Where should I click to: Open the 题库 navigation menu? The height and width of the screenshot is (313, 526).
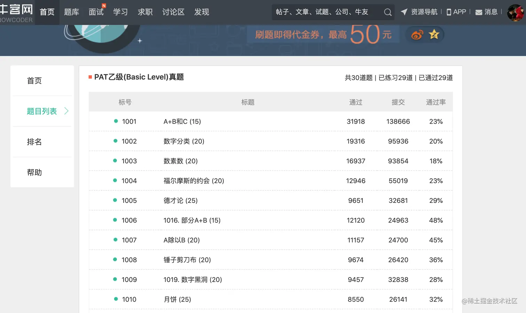tap(71, 12)
